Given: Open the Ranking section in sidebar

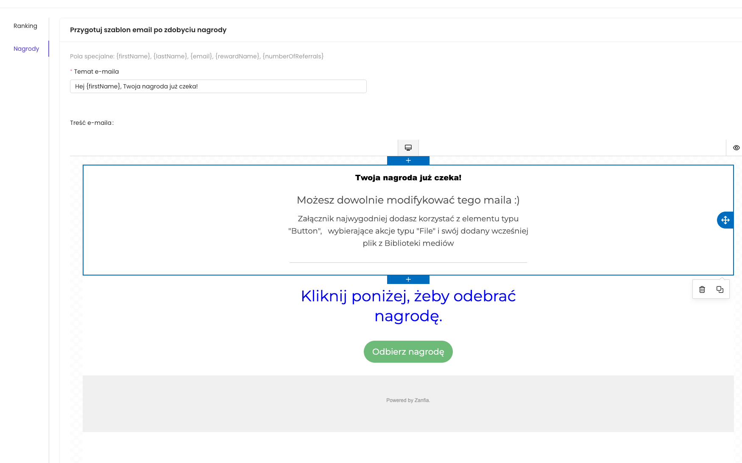Looking at the screenshot, I should tap(25, 26).
